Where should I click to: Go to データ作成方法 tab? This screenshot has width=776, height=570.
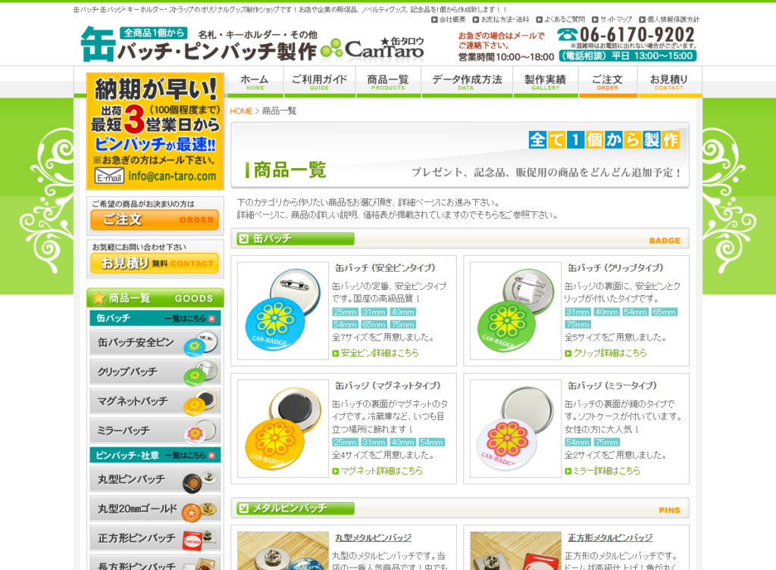467,82
